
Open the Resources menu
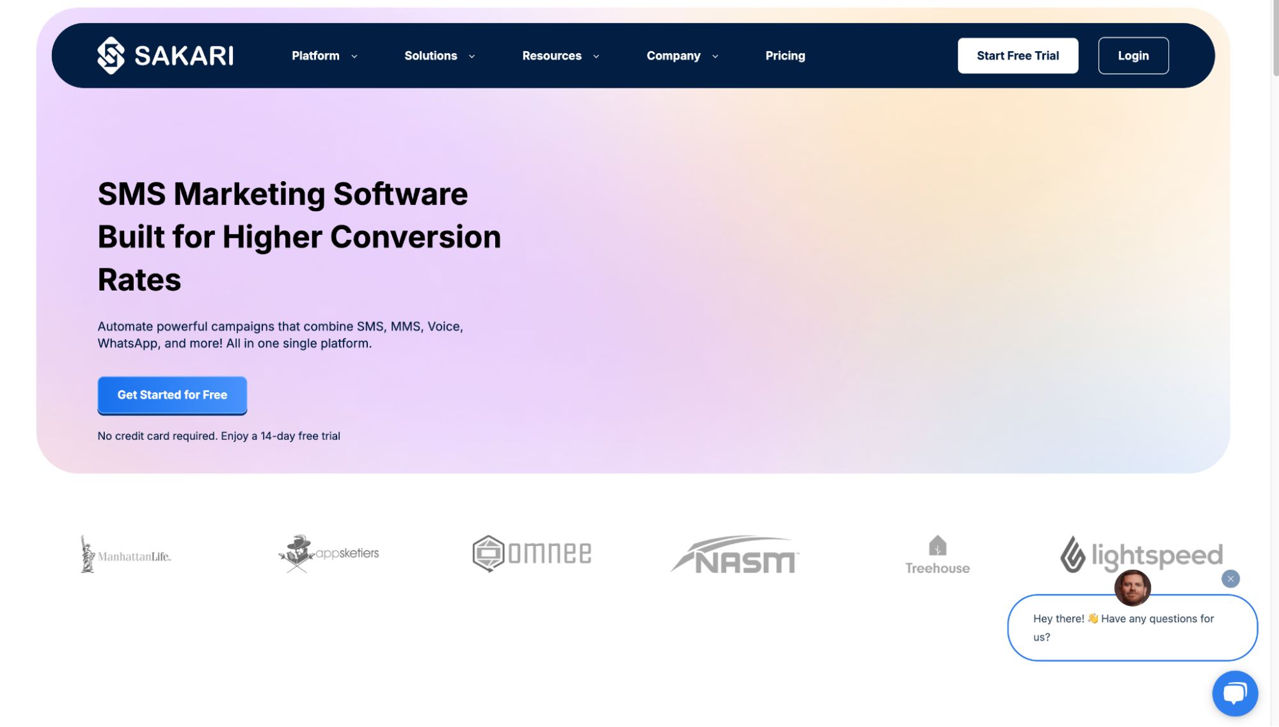552,56
